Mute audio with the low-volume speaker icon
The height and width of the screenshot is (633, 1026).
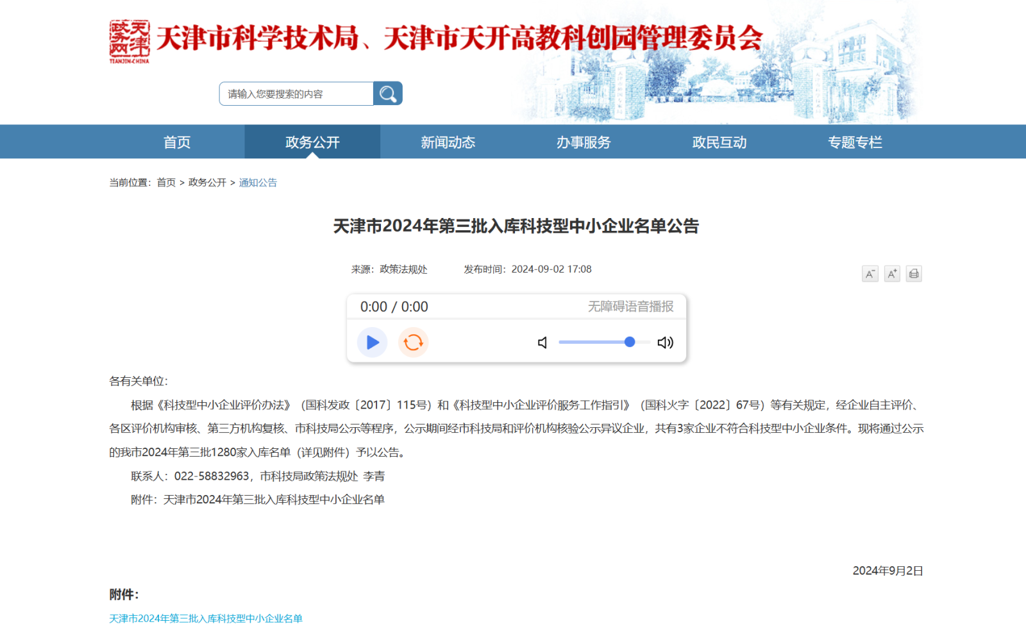542,342
